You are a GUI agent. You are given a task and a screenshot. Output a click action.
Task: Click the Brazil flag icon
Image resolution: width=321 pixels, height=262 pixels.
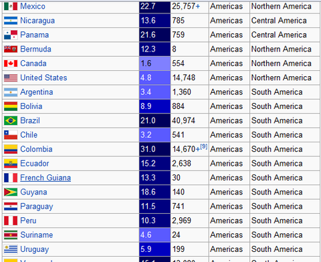(11, 120)
